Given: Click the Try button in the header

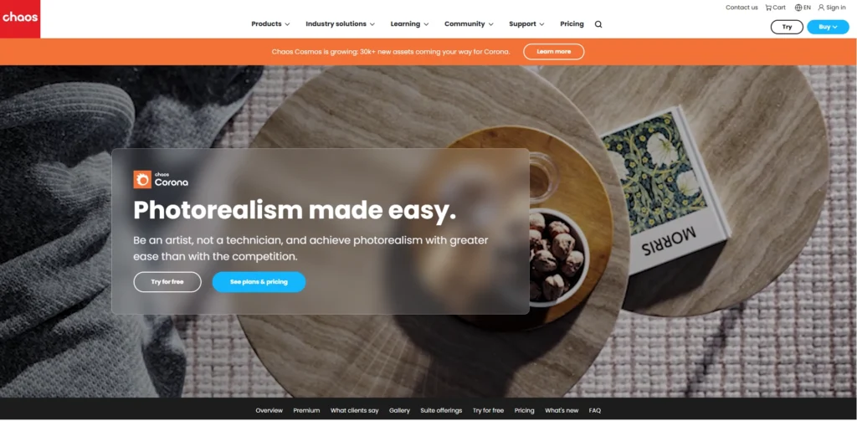Looking at the screenshot, I should [787, 27].
